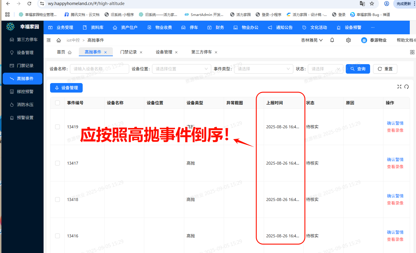416x253 pixels.
Task: Toggle fullscreen for the table
Action: tap(399, 87)
